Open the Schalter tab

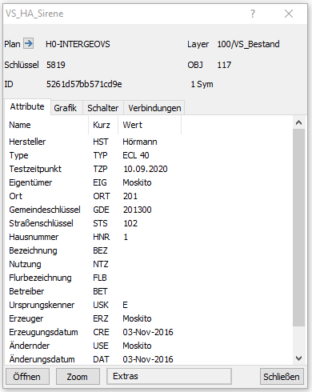103,108
